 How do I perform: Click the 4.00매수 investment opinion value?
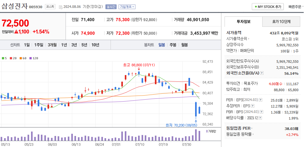tap(276, 84)
